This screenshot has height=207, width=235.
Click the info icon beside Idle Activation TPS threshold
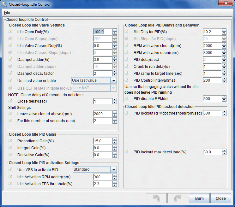pyautogui.click(x=10, y=184)
